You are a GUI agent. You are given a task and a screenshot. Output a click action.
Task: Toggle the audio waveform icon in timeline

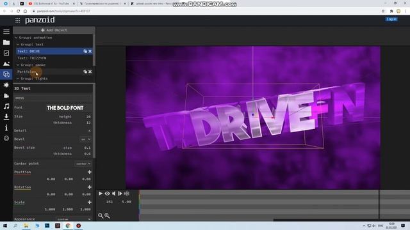click(127, 194)
